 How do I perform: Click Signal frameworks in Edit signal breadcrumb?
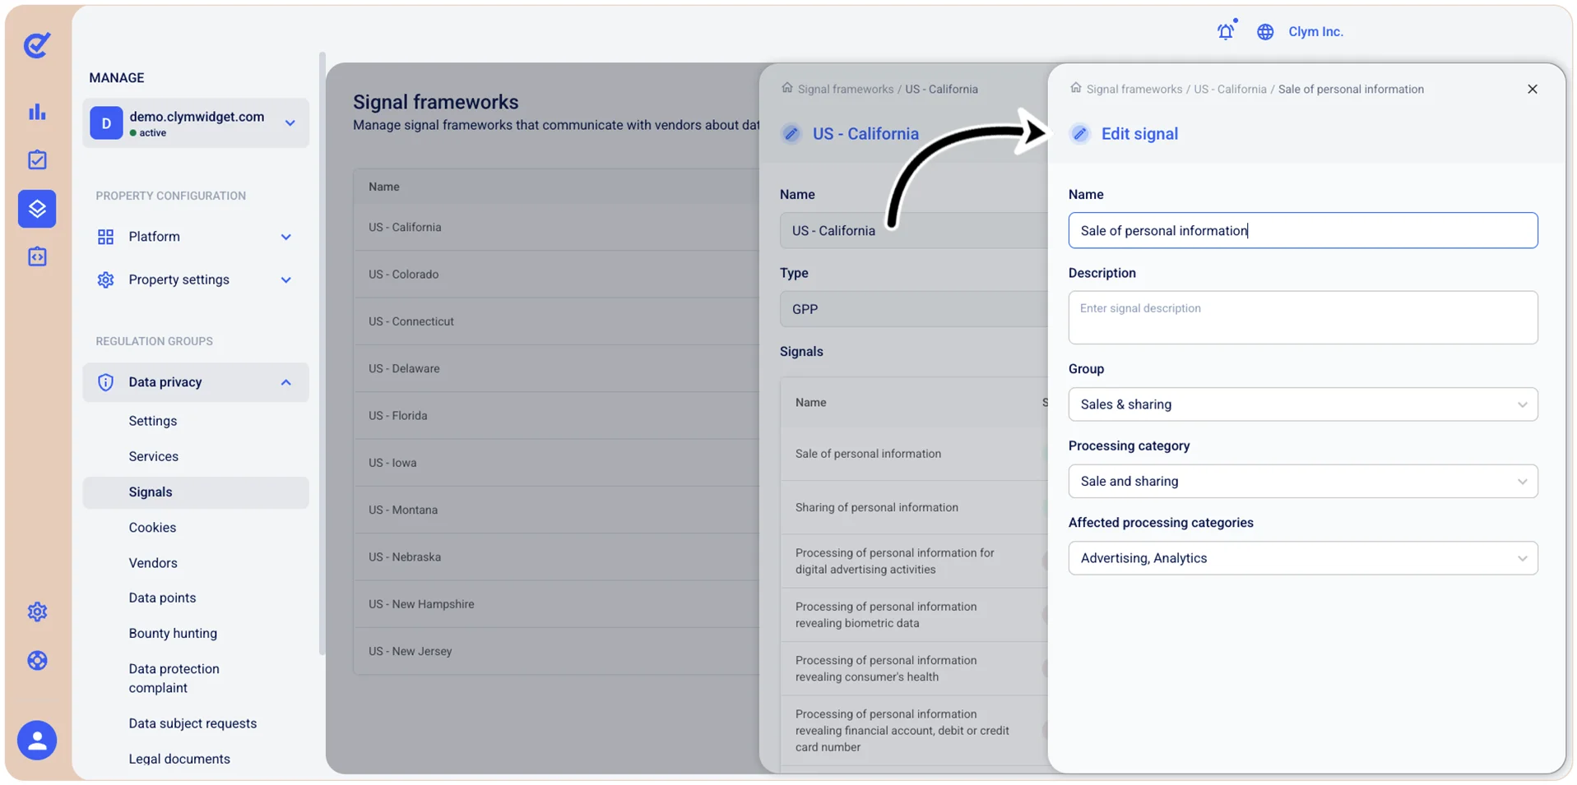tap(1134, 89)
